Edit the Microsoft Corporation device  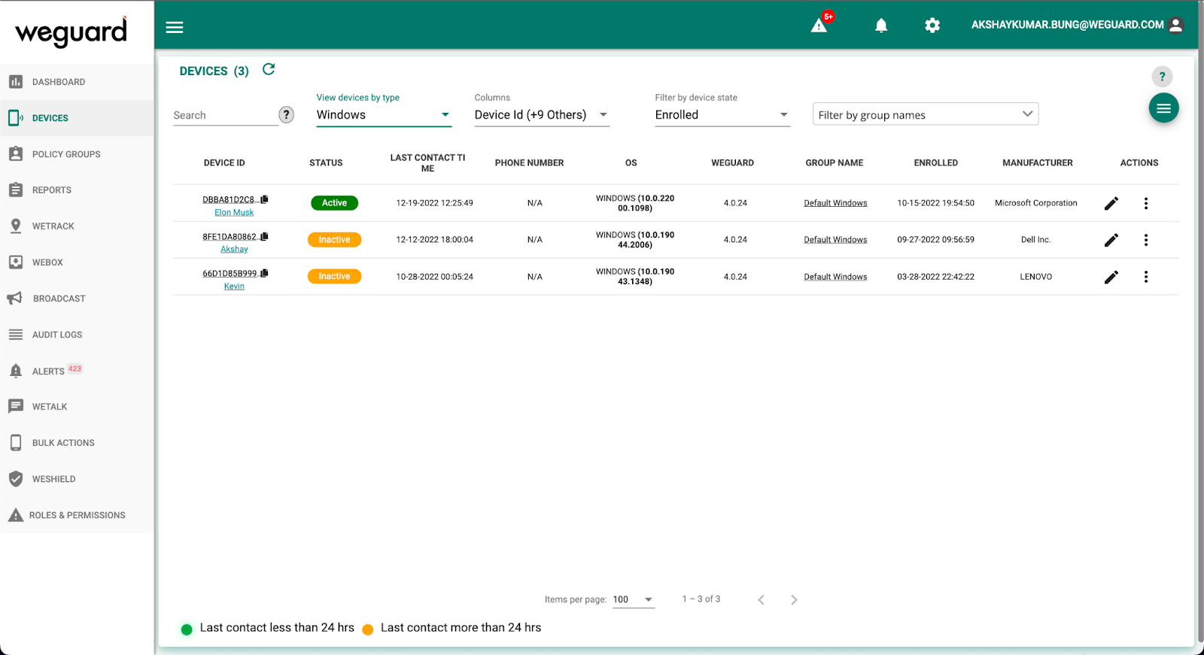point(1111,203)
